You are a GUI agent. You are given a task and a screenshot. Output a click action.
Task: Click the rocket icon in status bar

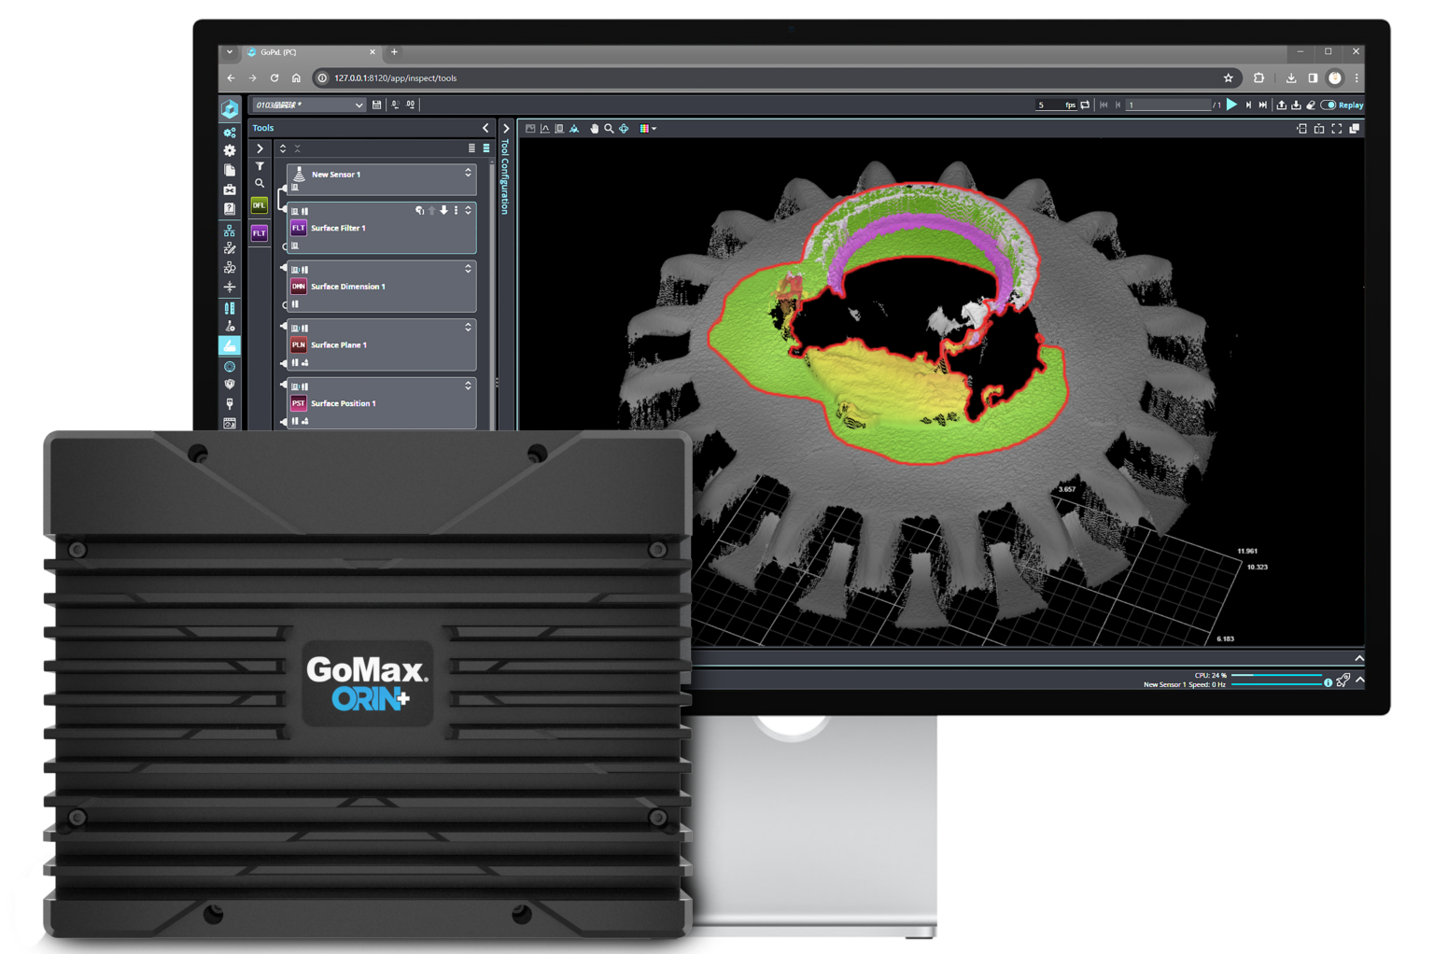tap(1343, 680)
